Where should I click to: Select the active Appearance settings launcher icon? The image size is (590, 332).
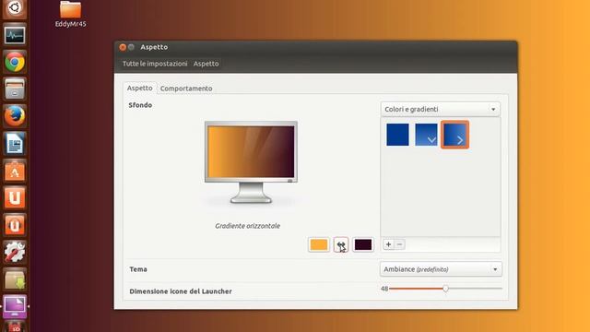[x=15, y=306]
